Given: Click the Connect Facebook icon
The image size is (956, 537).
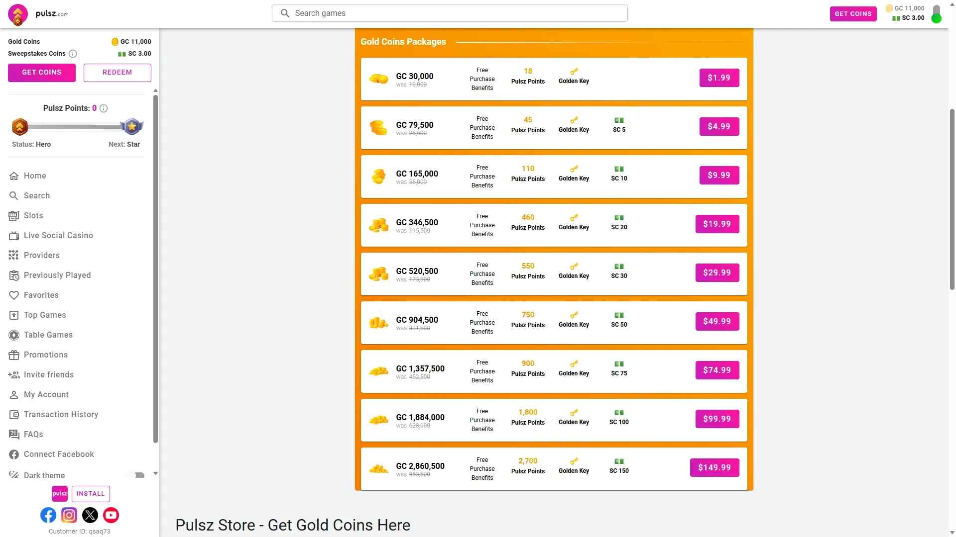Looking at the screenshot, I should (14, 454).
